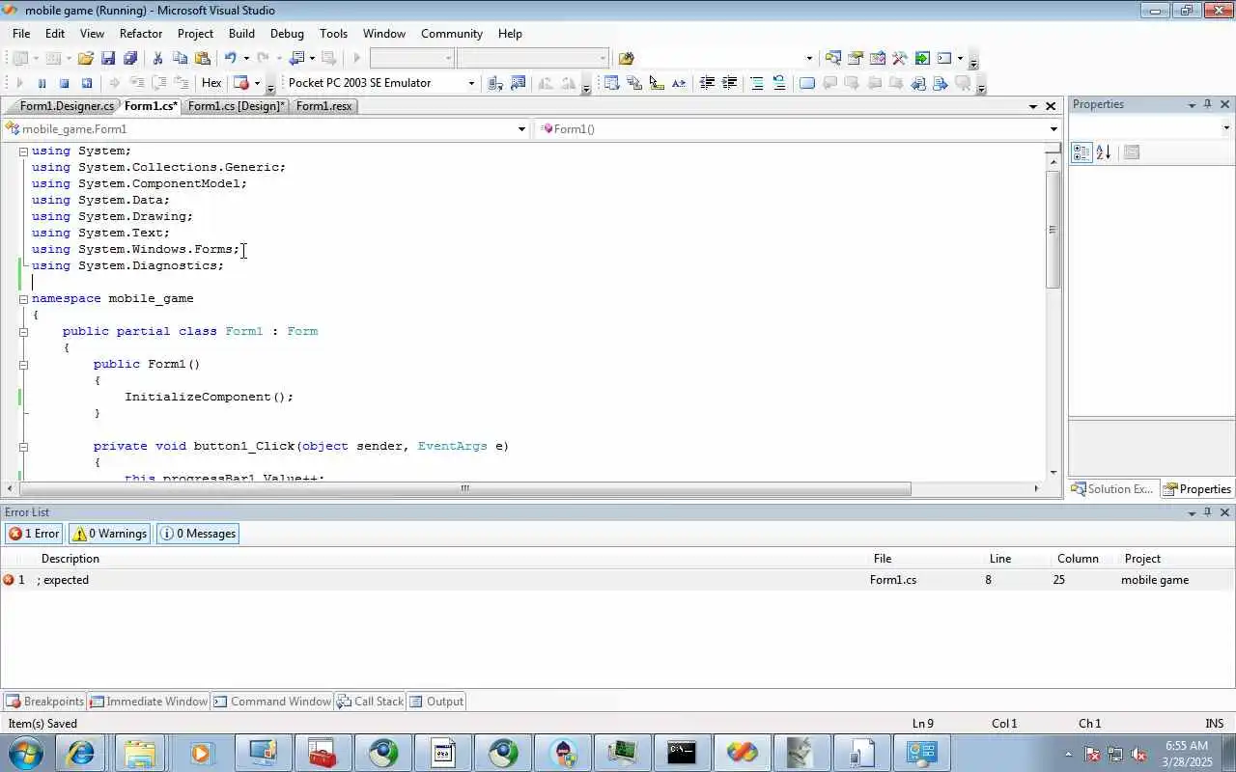
Task: Sort the Error List by Description column
Action: [x=70, y=559]
